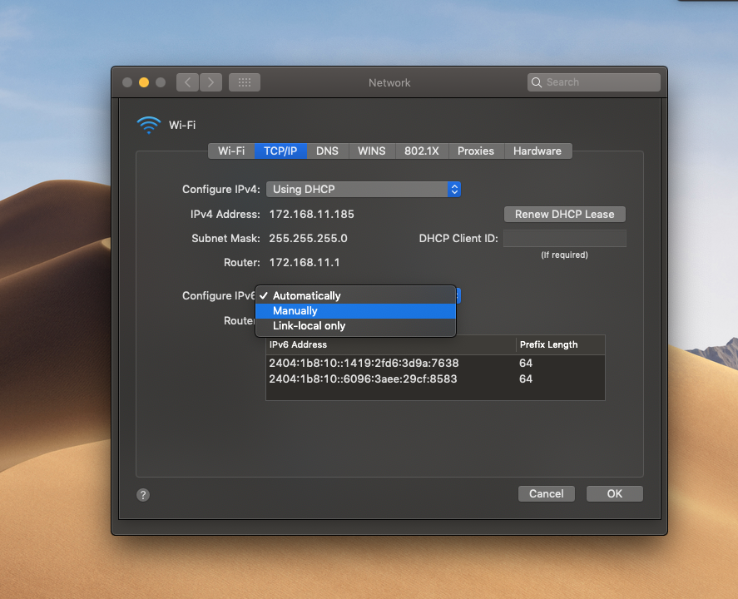Choose Manually from the IPv6 menu

coord(356,311)
